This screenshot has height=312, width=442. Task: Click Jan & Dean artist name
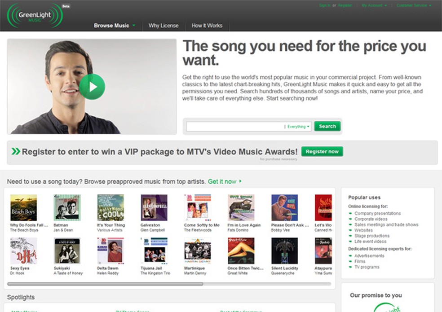(63, 230)
